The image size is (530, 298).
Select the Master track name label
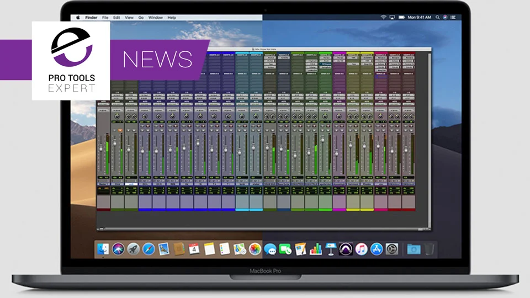[103, 184]
